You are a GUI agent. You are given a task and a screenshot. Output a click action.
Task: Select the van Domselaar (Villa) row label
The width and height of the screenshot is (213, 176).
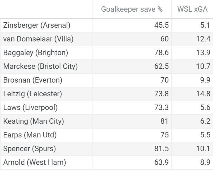click(38, 39)
